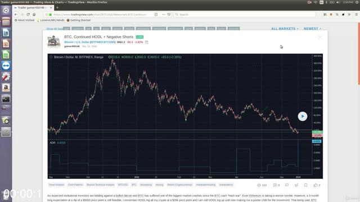
Task: Open the Firefox hamburger menu
Action: 356,15
